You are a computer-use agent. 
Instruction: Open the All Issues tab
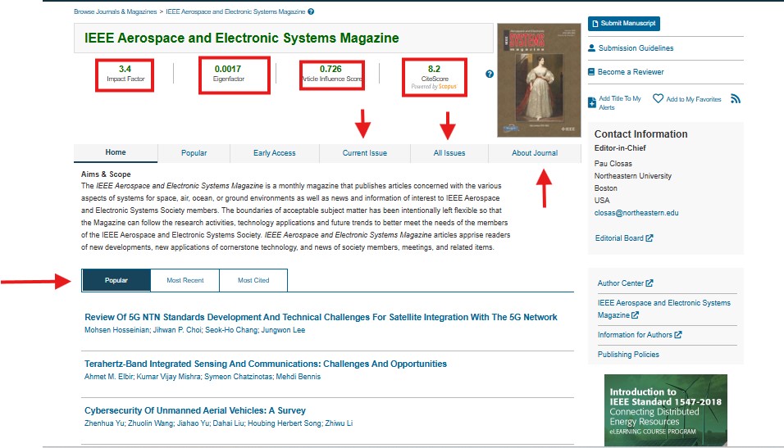pos(449,153)
